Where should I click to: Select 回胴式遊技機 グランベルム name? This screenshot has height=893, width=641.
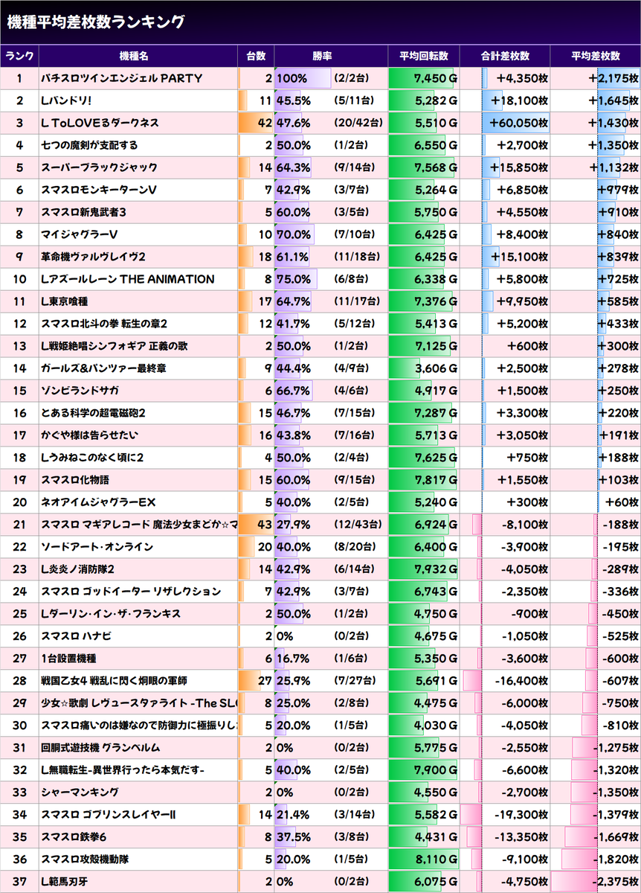[100, 748]
